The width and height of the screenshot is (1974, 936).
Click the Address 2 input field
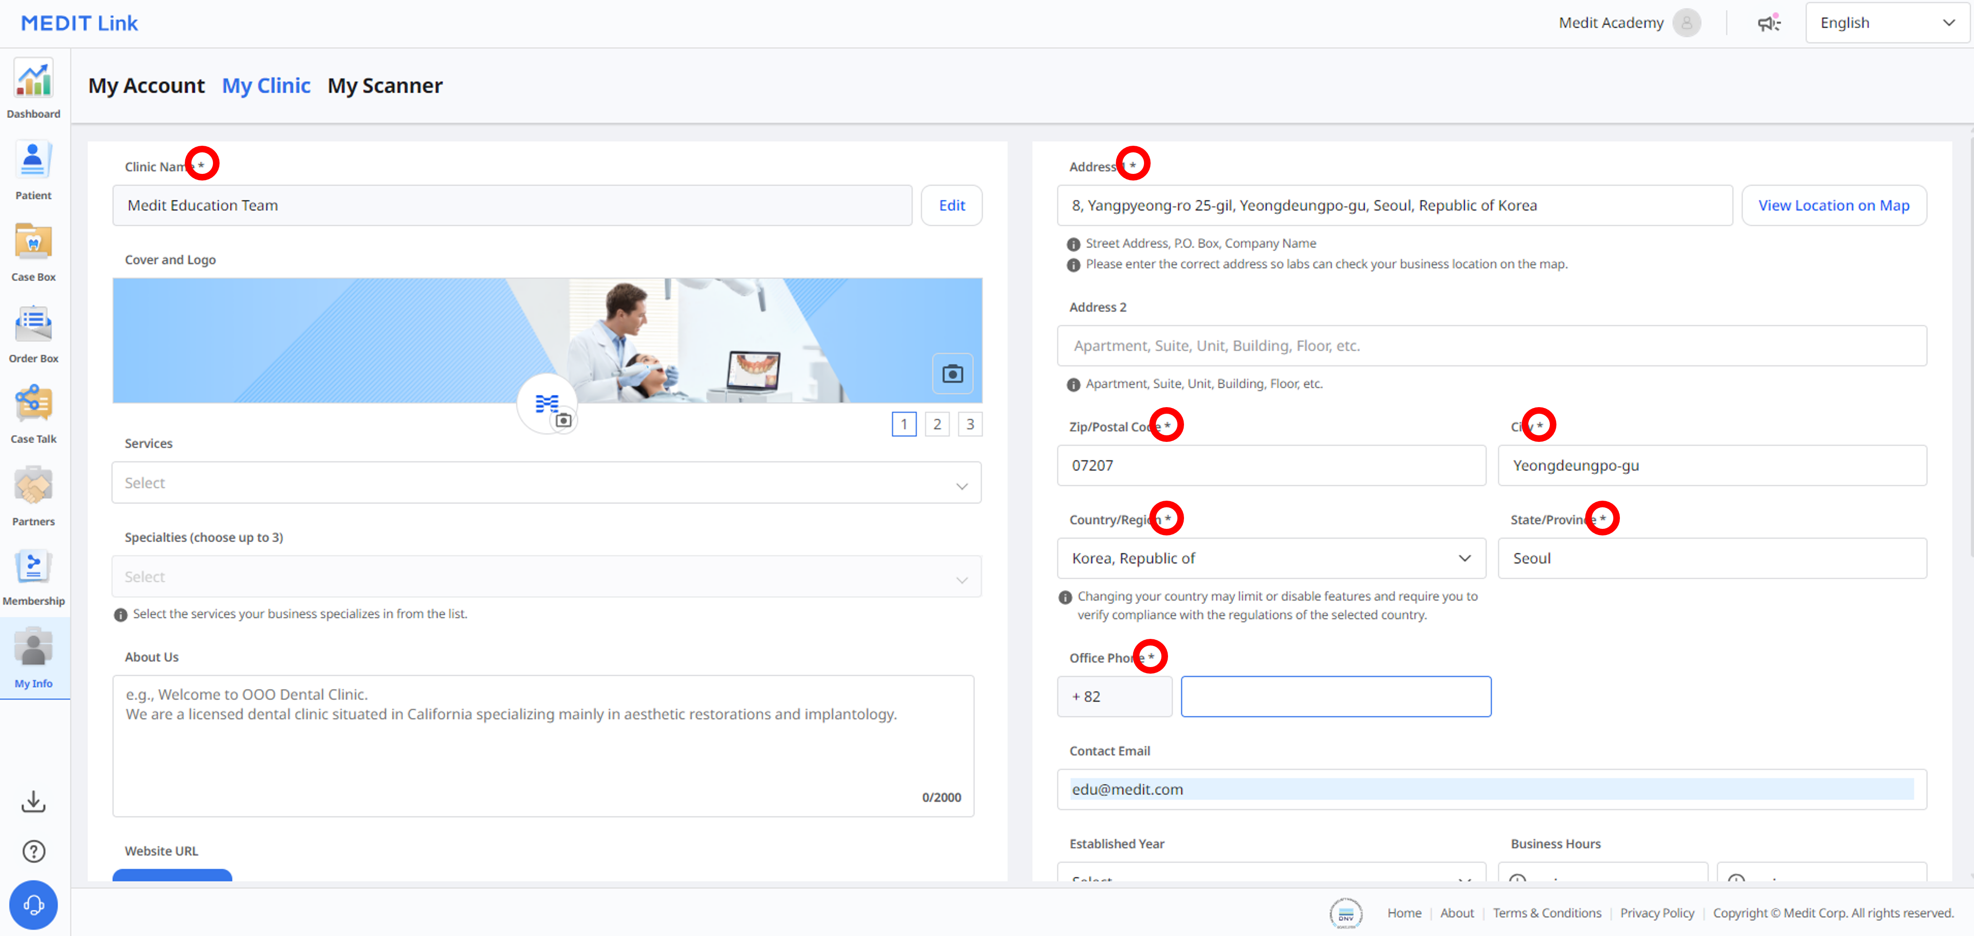(1491, 346)
